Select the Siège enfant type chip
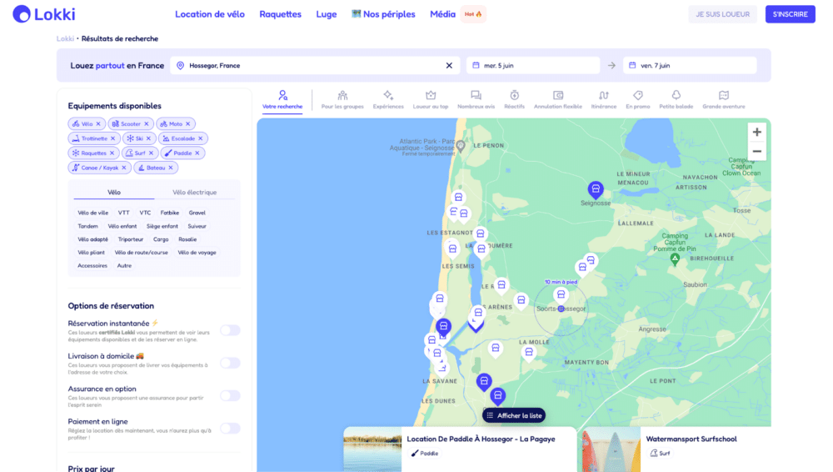 162,226
